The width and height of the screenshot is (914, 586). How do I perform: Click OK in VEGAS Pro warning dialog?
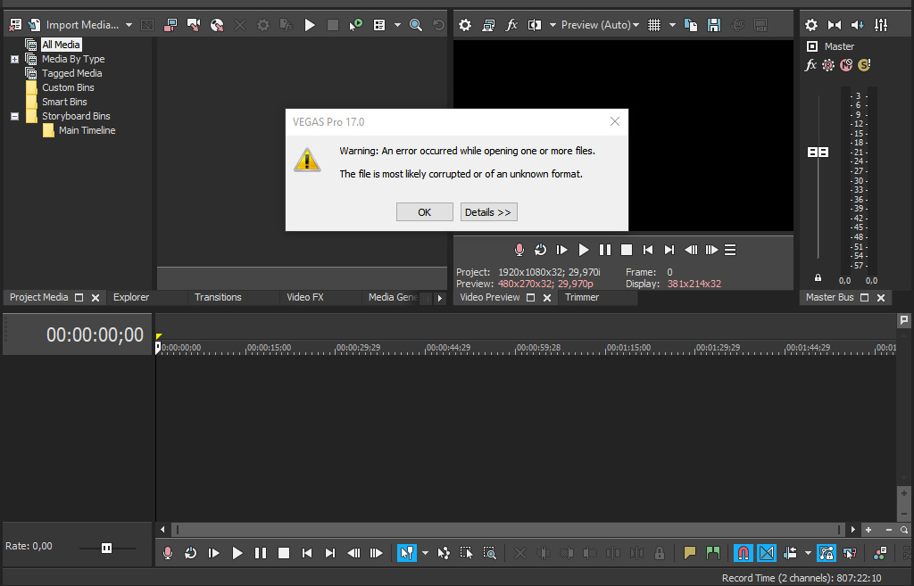(424, 212)
